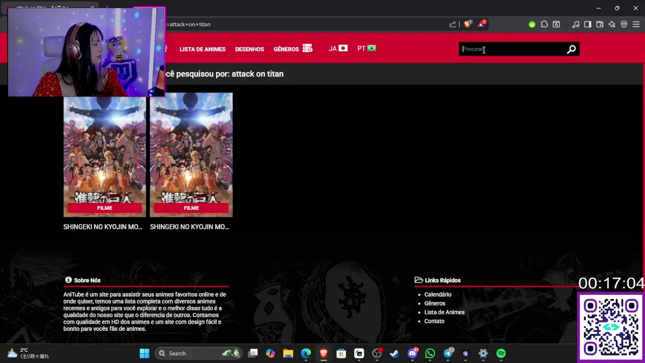Open Discord from taskbar
The width and height of the screenshot is (645, 363).
point(412,353)
